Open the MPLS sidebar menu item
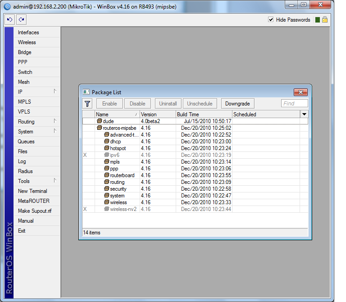The image size is (346, 302). (37, 102)
